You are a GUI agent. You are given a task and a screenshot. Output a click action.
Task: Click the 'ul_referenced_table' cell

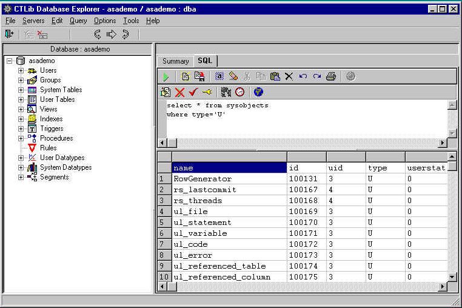(x=229, y=266)
